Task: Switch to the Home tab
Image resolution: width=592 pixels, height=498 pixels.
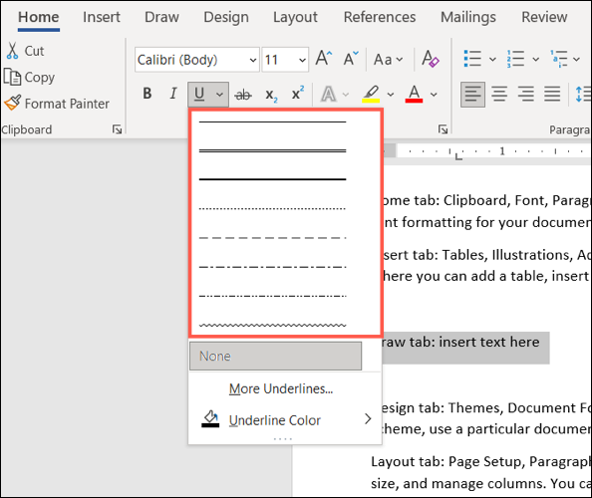Action: click(x=39, y=17)
